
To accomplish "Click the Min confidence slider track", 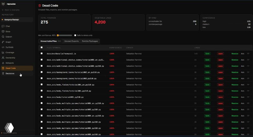I will coord(65,35).
